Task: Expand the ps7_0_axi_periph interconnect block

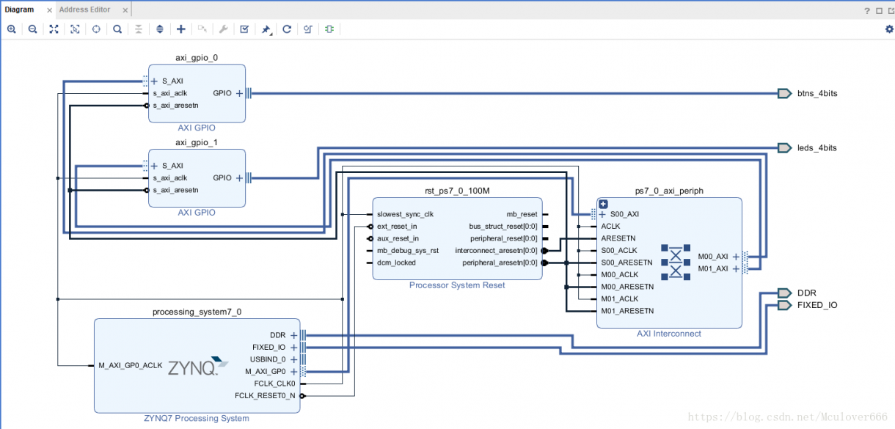Action: click(x=603, y=204)
